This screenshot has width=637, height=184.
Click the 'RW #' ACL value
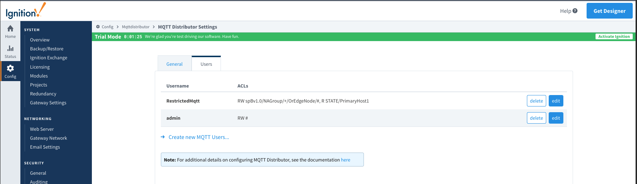tap(243, 118)
